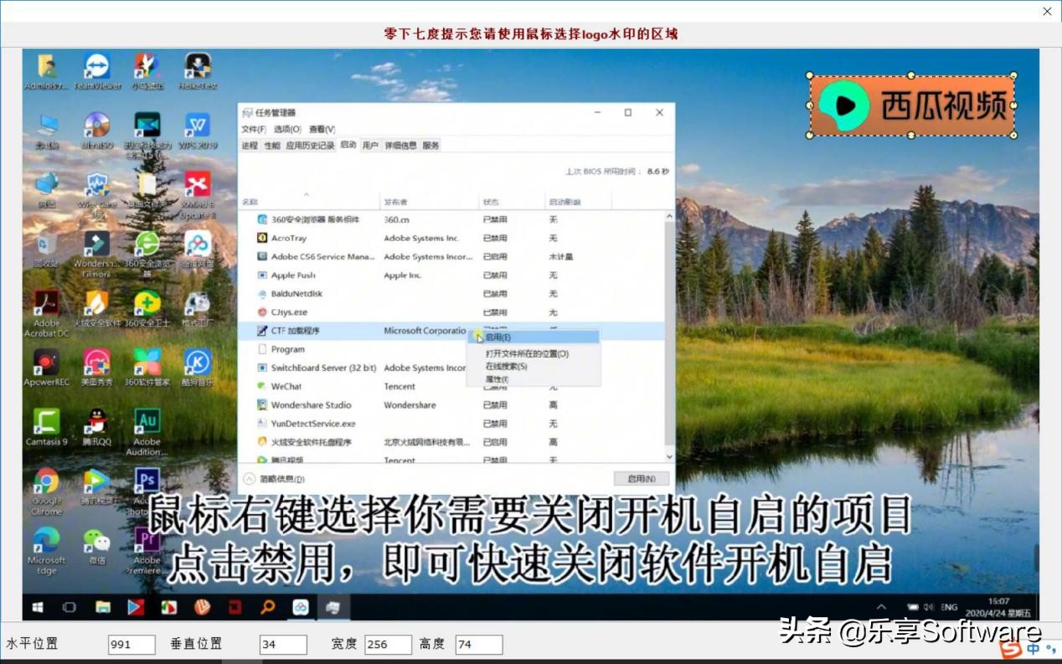Image resolution: width=1062 pixels, height=664 pixels.
Task: Select the Wondershare Studio startup entry
Action: [451, 405]
